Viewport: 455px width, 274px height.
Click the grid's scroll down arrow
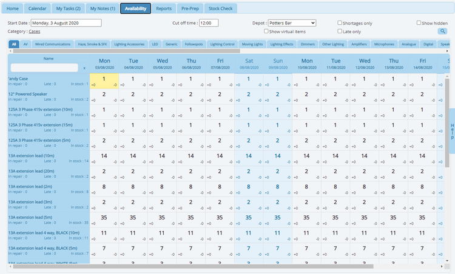pos(447,259)
